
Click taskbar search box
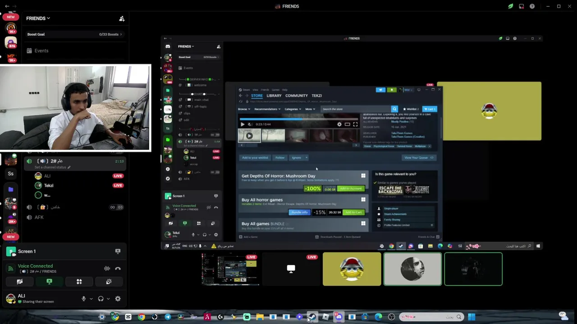tap(430, 317)
